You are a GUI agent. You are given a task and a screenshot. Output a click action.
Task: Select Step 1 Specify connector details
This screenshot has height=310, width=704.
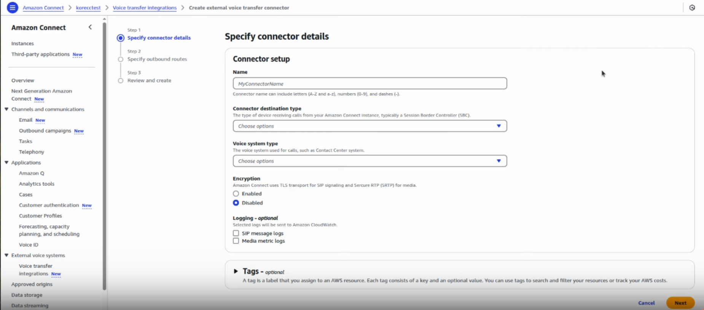(159, 38)
